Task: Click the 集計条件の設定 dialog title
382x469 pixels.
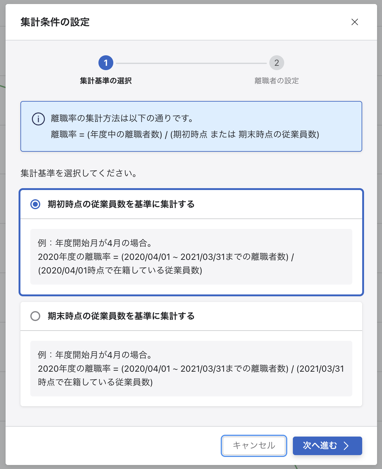Action: (x=55, y=22)
